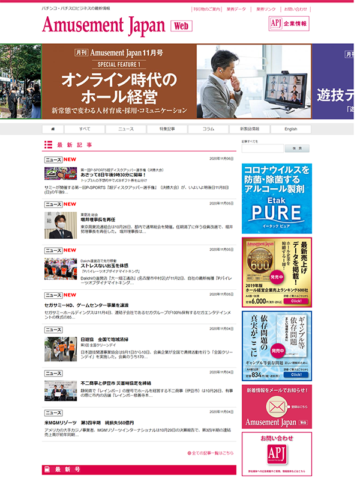The image size is (360, 481).
Task: Open the 特集記事 navigation tab
Action: [x=167, y=129]
